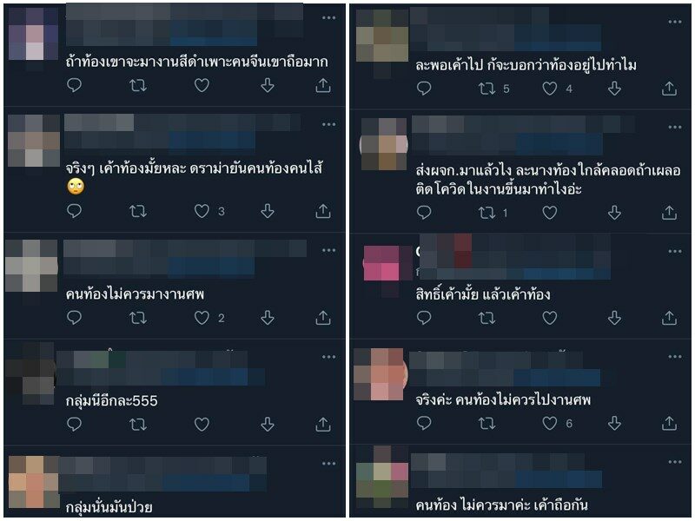Toggle retweet on 'กลุ่มนีอีกละ555' tweet

pyautogui.click(x=138, y=425)
